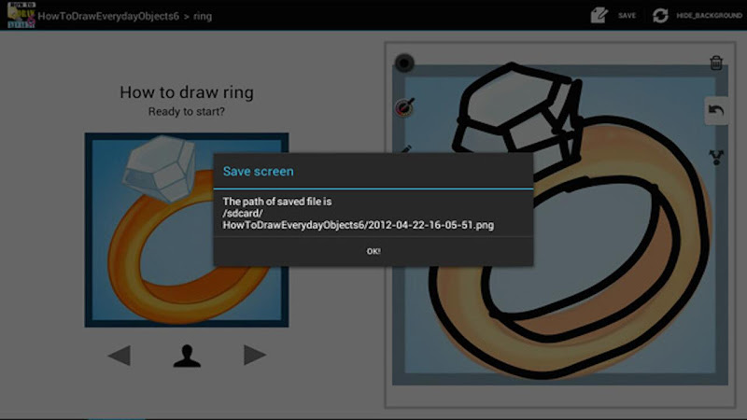Click the 'Save screen' dialog title
Screen dimensions: 747x420
tap(259, 172)
